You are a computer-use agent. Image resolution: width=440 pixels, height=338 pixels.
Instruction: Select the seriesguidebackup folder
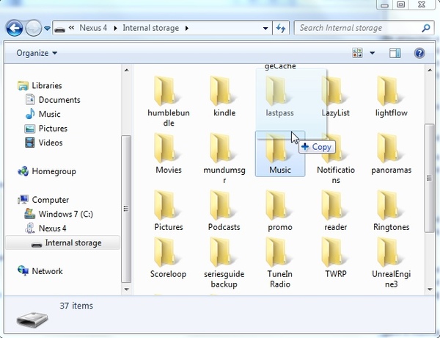[224, 263]
